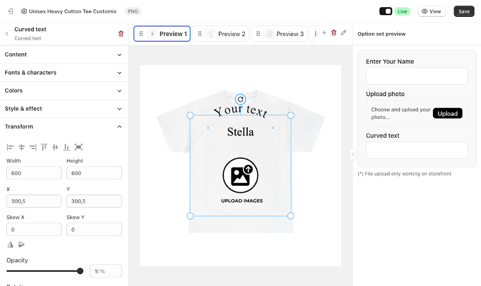Add a new preview with plus icon

(324, 33)
